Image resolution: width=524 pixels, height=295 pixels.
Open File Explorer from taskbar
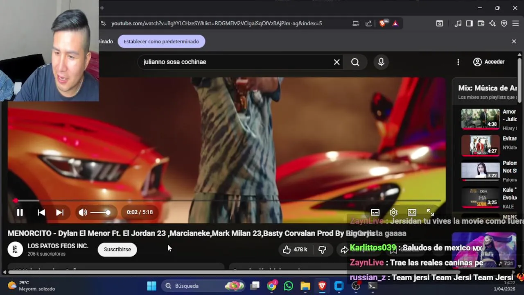pos(305,286)
